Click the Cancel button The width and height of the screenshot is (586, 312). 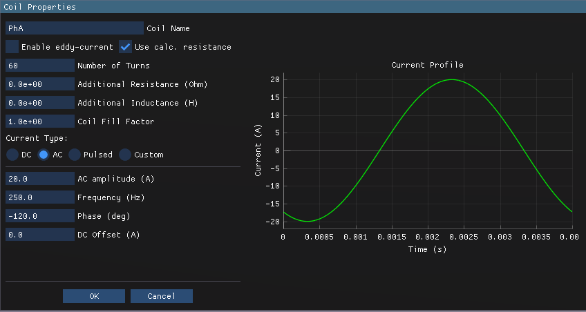(x=162, y=296)
